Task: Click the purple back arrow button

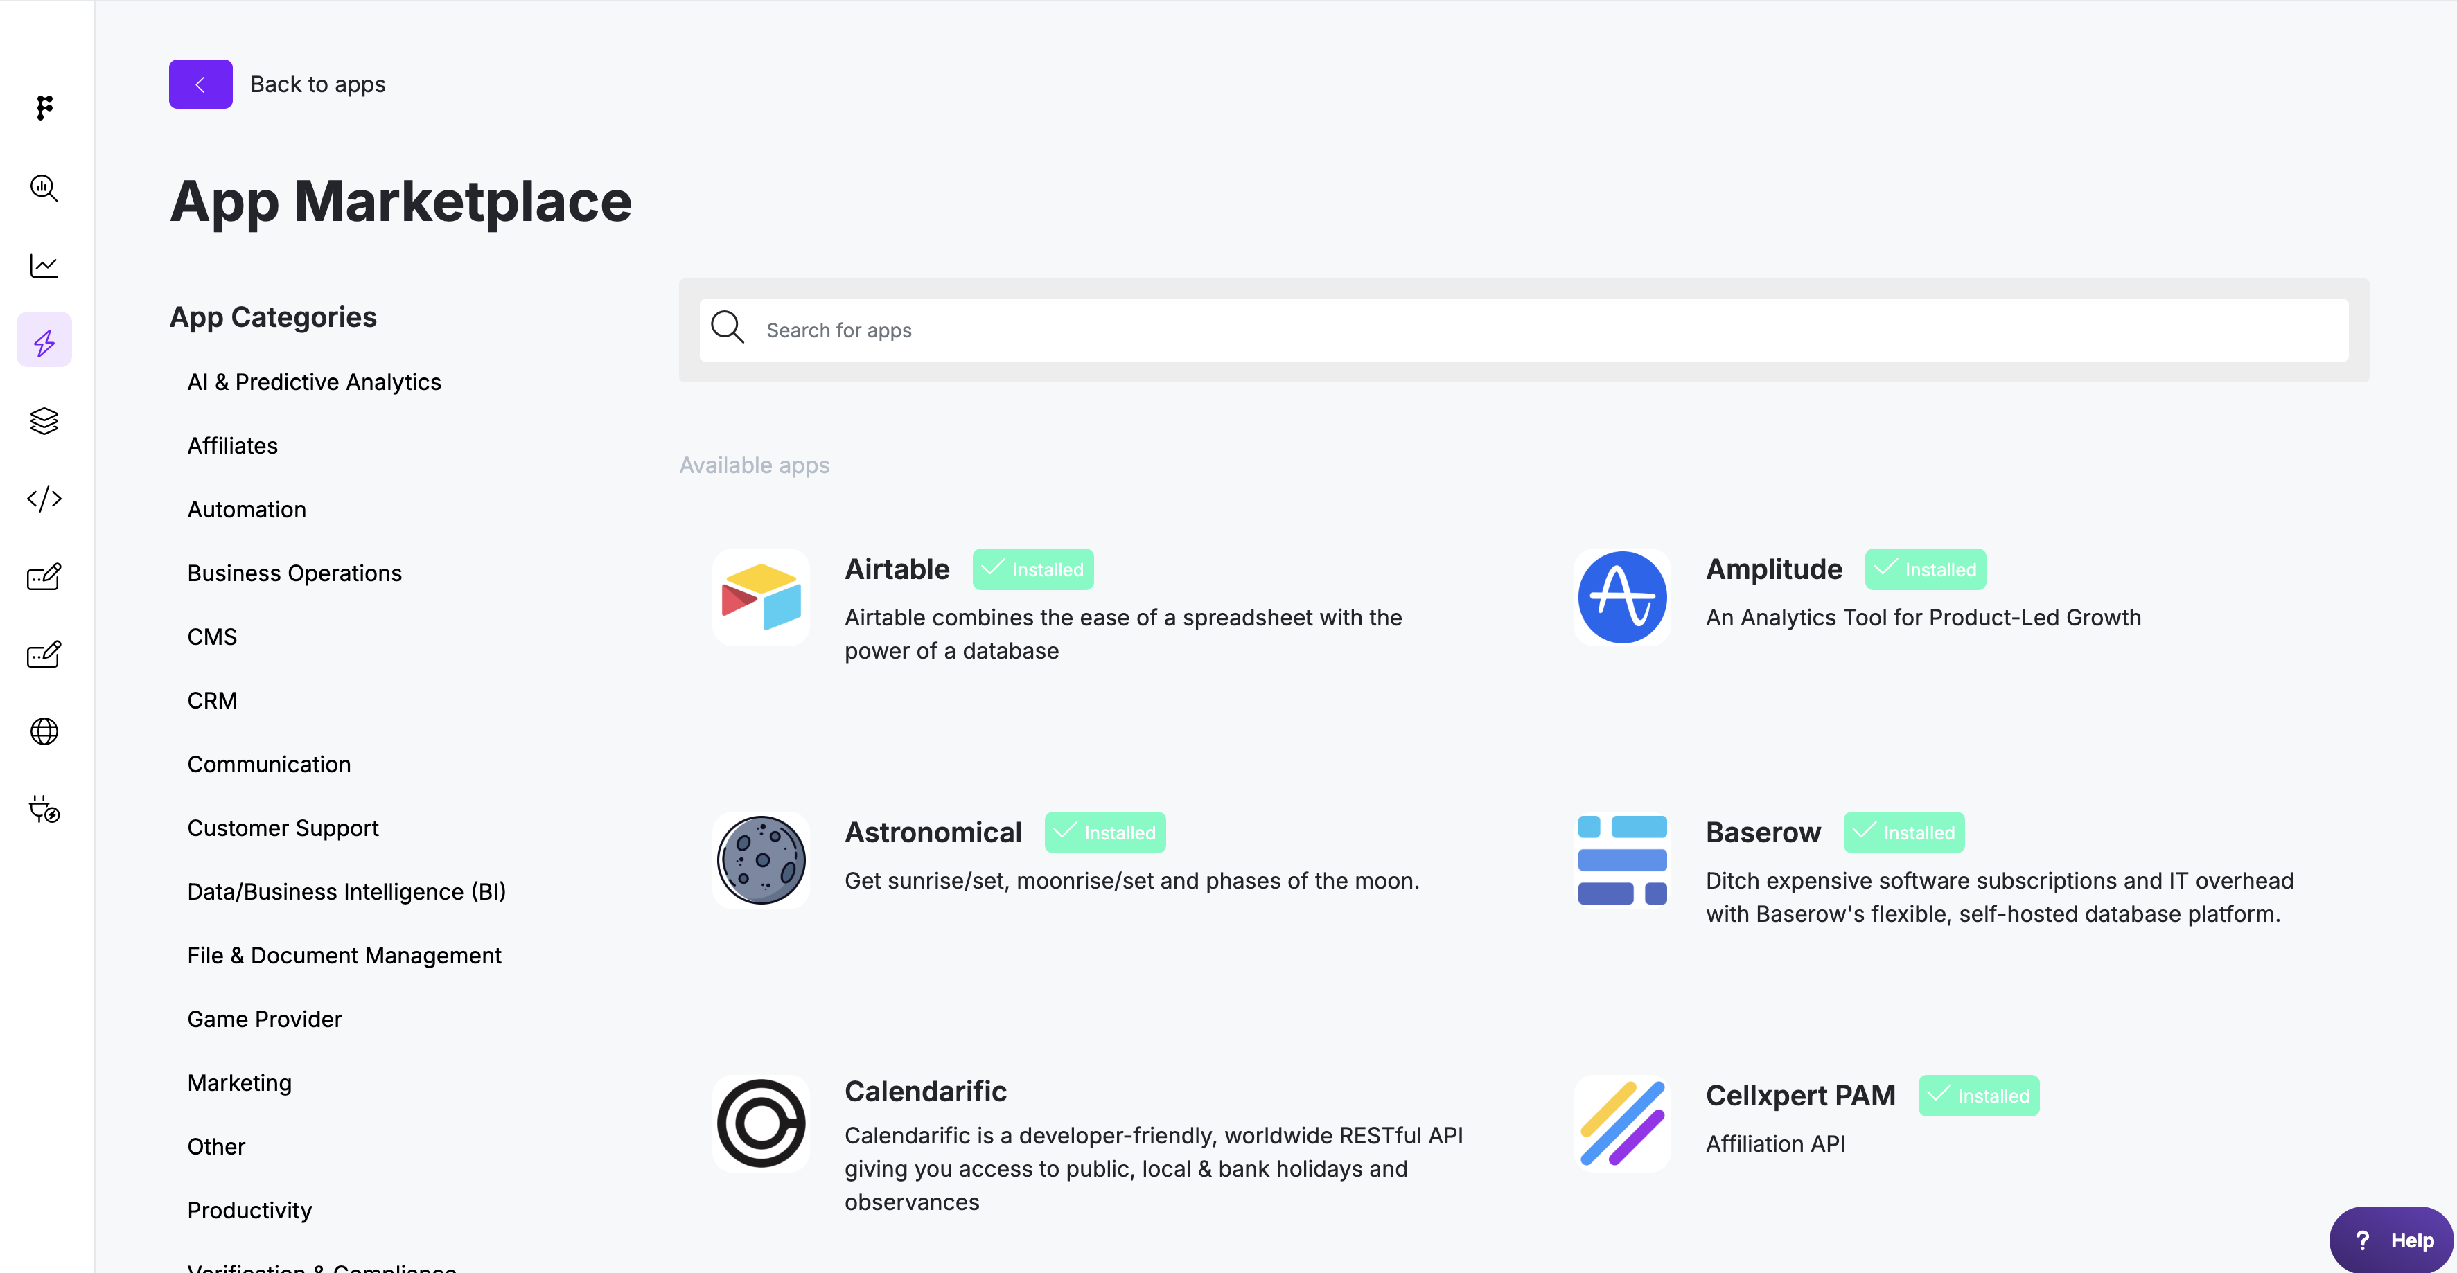Action: click(200, 84)
